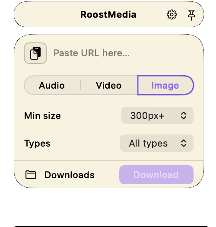Select the Image tab
Screen dimensions: 216x227
(165, 85)
